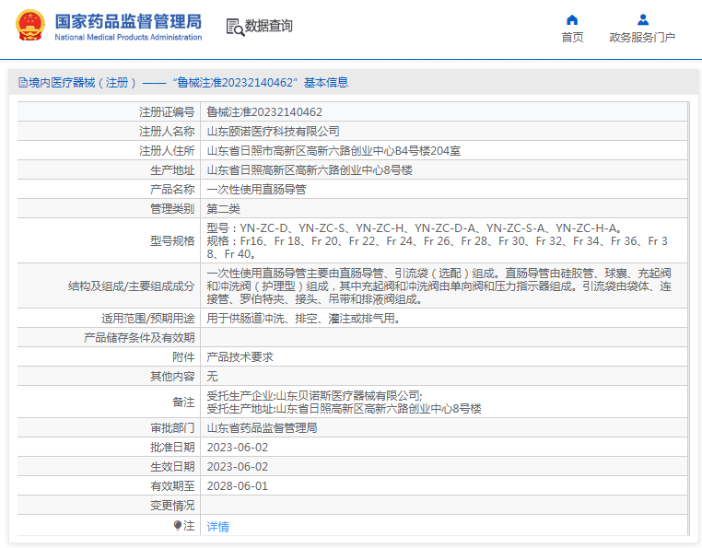The height and width of the screenshot is (548, 702).
Task: Select product name 一次性使用直肠导管
Action: pyautogui.click(x=256, y=189)
